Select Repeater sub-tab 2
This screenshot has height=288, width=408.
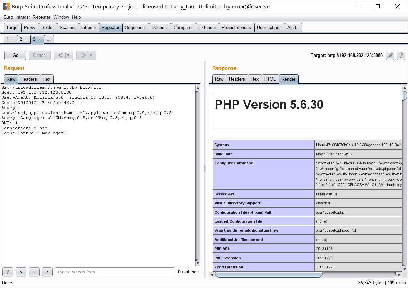pos(21,39)
